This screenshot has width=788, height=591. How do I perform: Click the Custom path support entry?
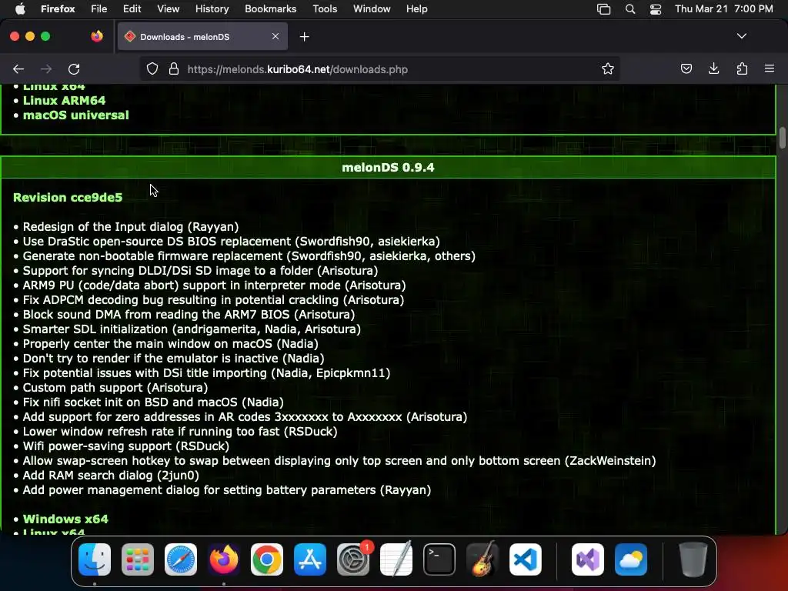pos(115,388)
